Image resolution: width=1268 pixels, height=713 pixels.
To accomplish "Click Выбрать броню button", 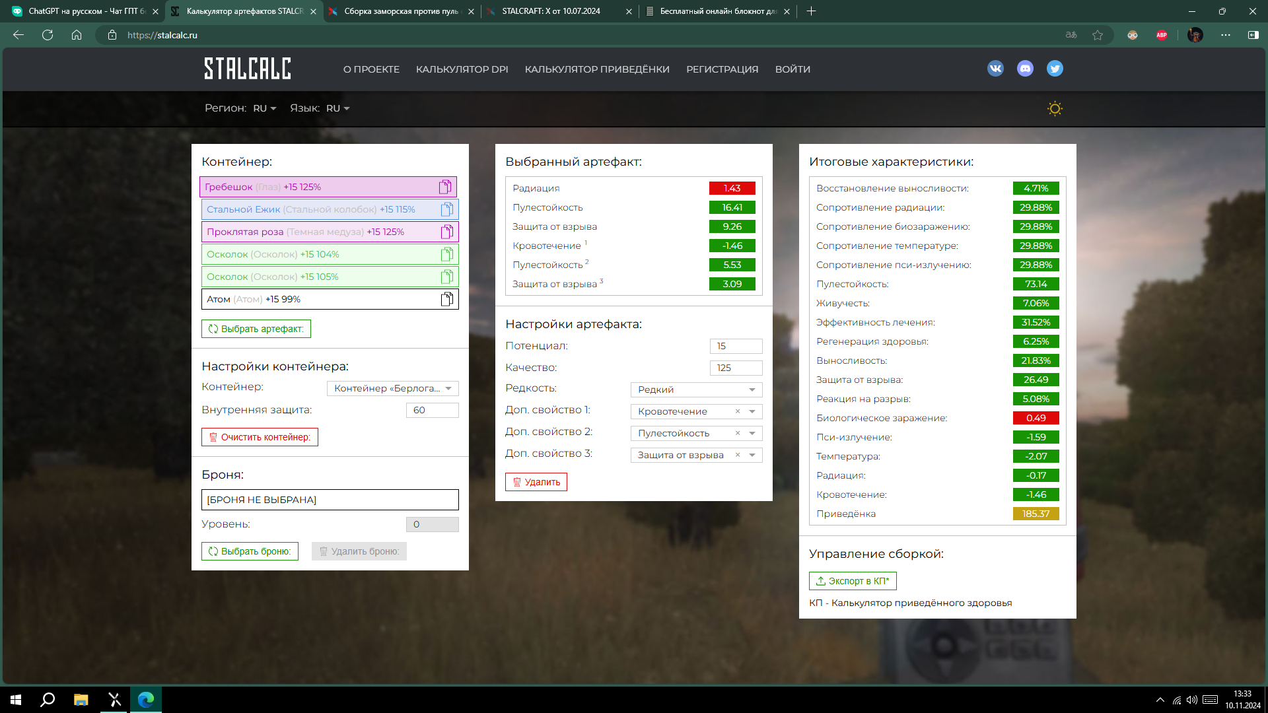I will tap(250, 551).
